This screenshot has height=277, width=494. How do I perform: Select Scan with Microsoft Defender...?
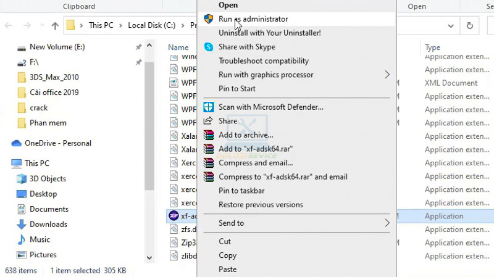point(296,107)
